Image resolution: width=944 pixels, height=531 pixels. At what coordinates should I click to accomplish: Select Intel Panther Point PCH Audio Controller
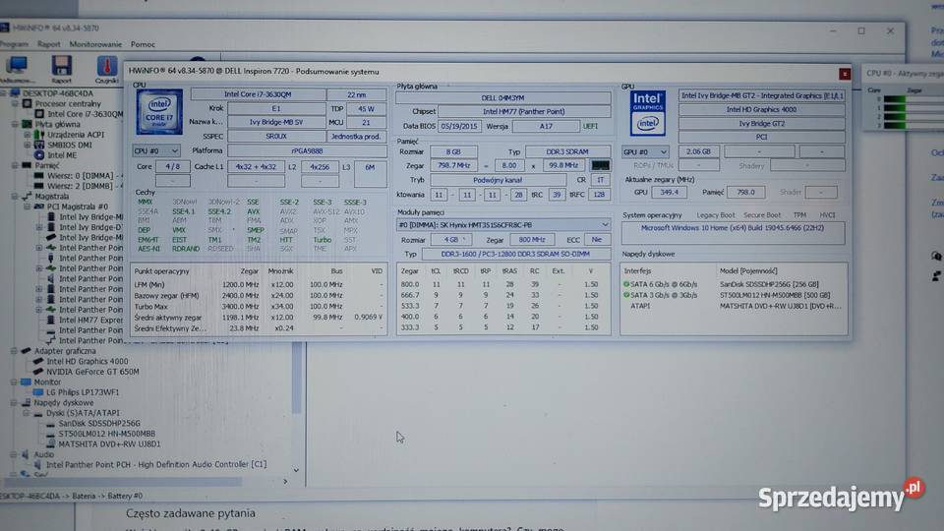coord(156,464)
